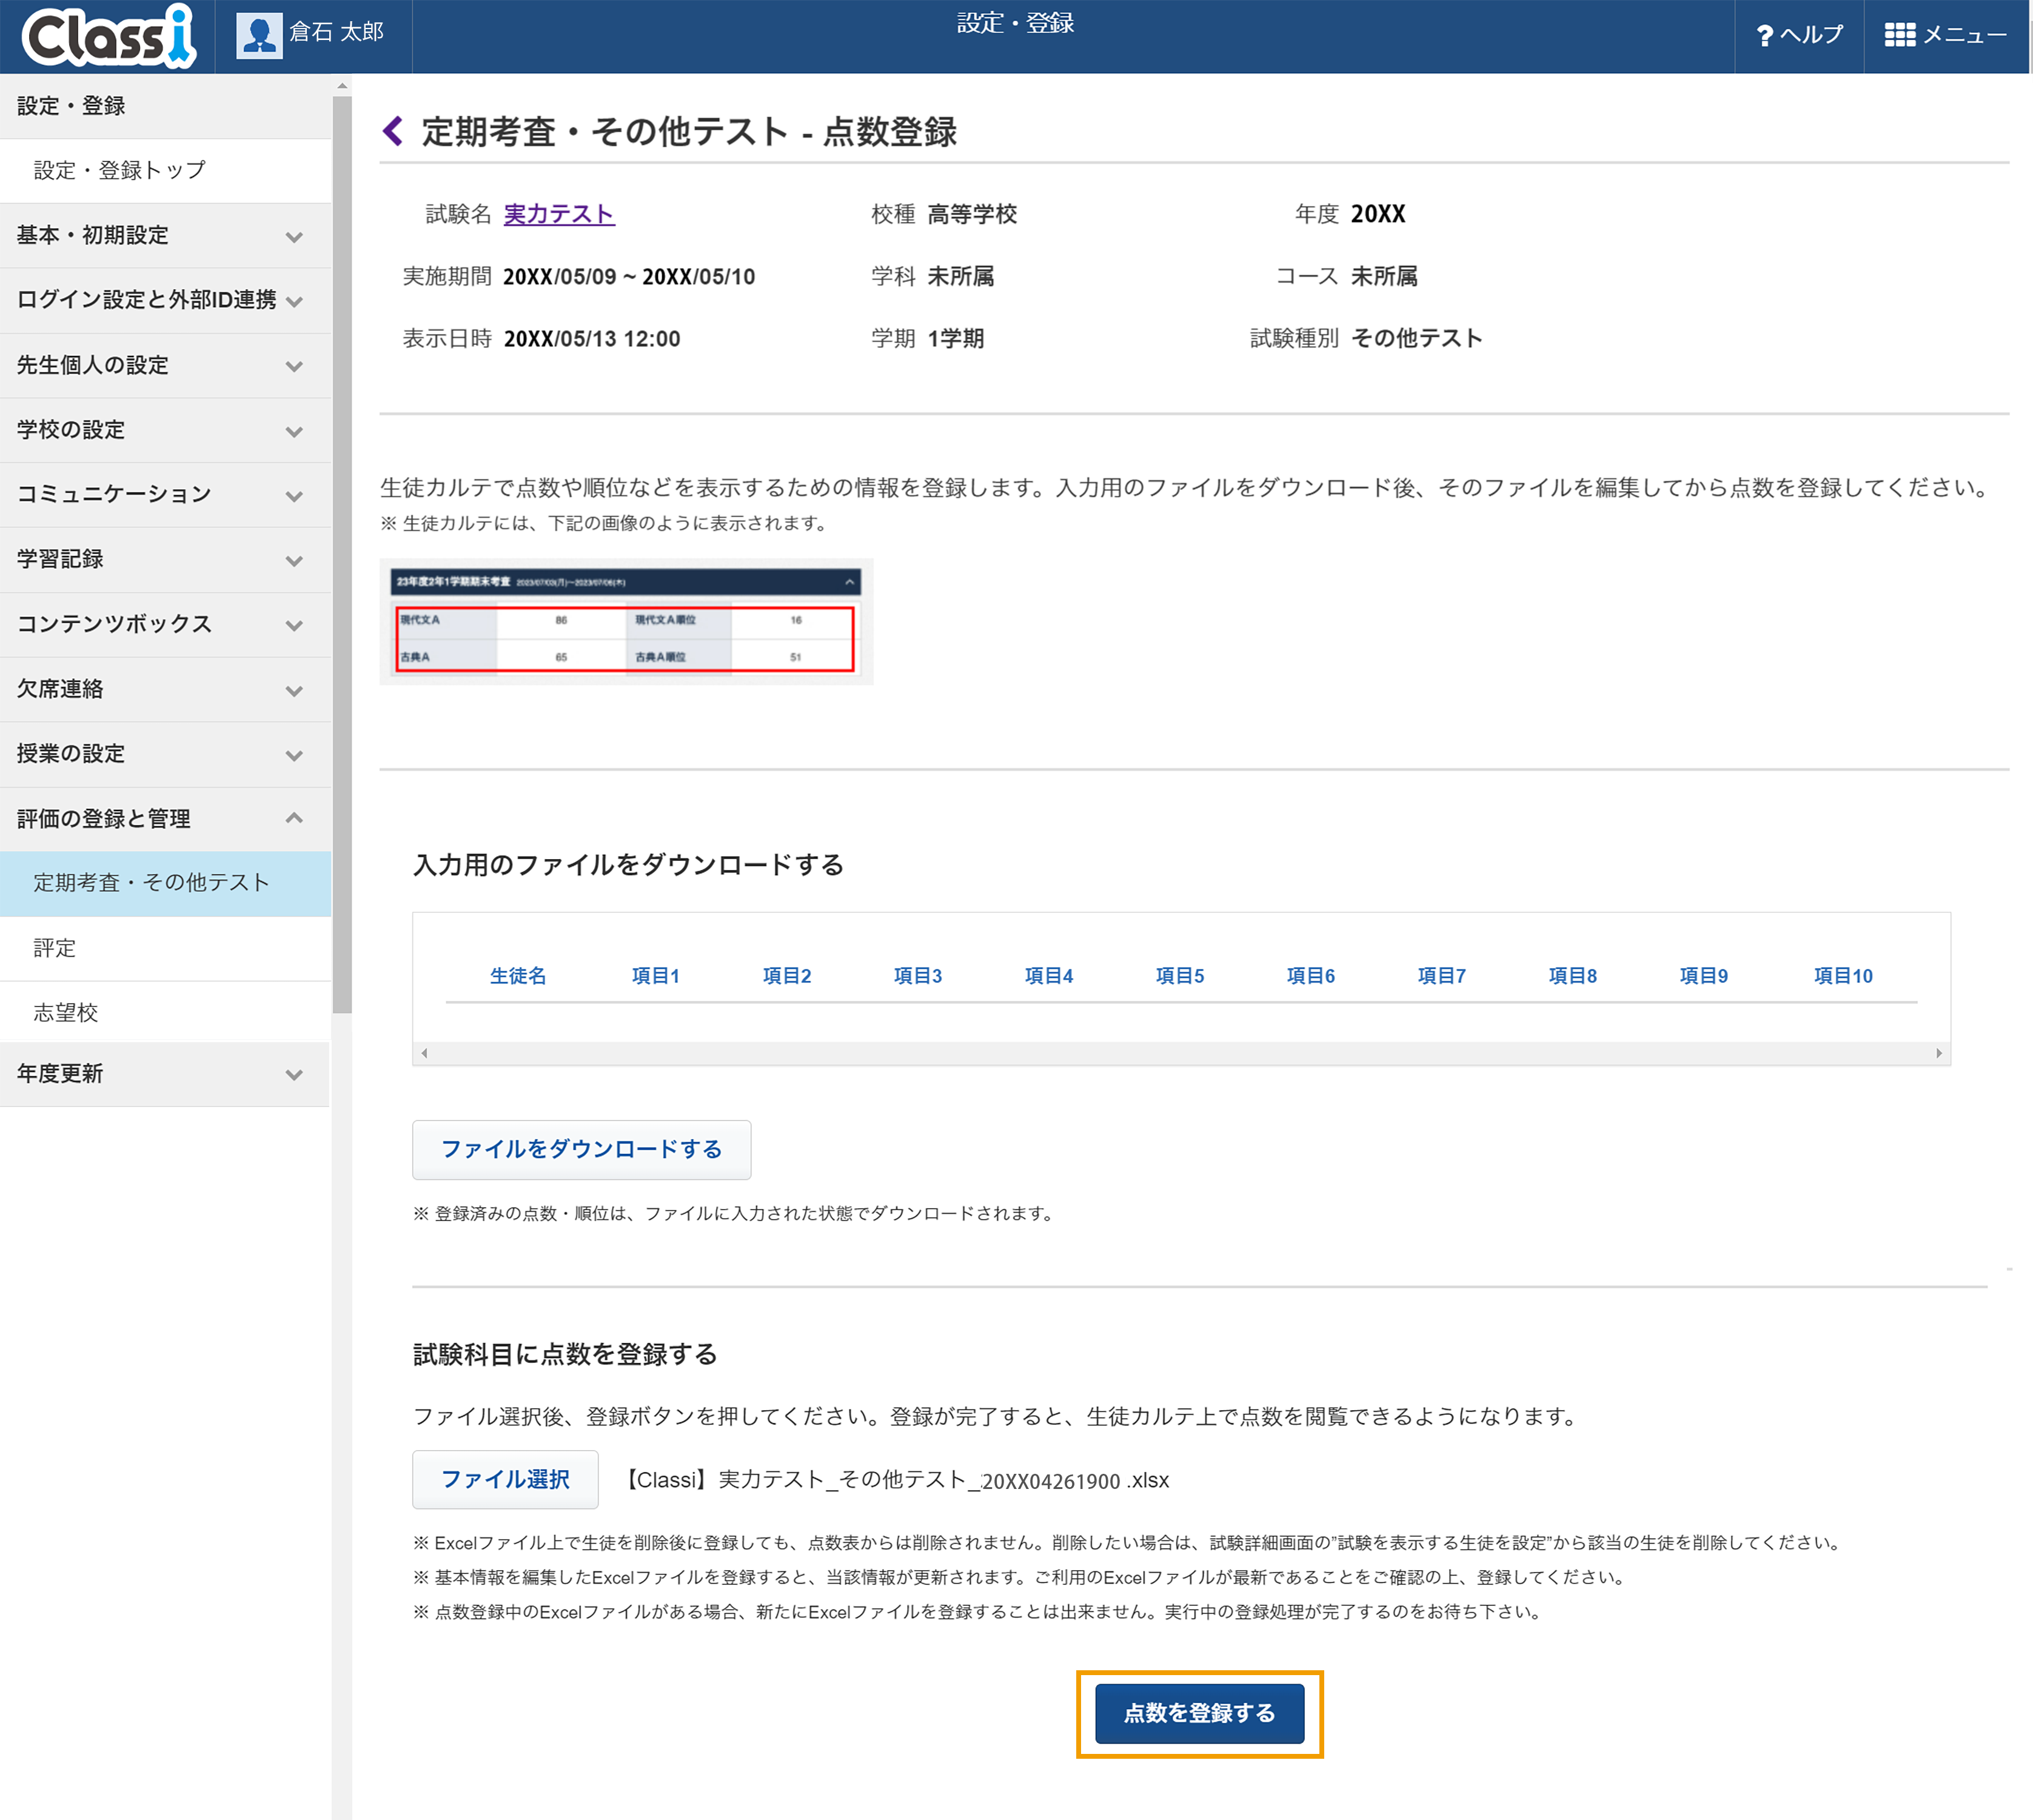
Task: Click the 項目8 column header
Action: click(x=1573, y=976)
